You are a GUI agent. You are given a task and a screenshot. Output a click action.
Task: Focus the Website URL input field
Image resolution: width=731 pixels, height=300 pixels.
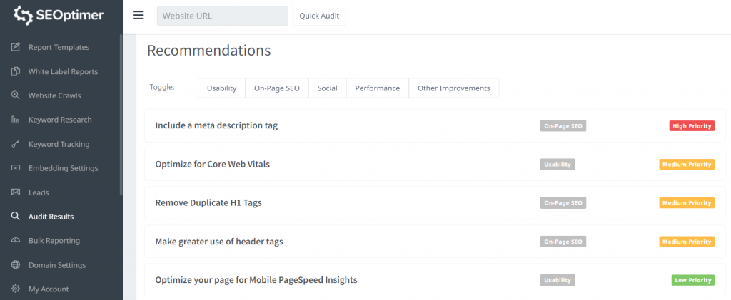point(222,16)
